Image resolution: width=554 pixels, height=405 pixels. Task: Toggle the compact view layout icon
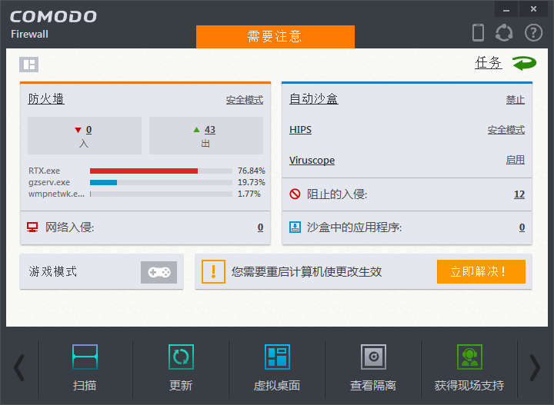[x=28, y=65]
